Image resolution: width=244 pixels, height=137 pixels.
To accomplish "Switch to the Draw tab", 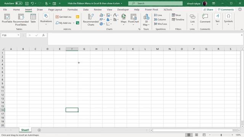I will (x=40, y=10).
